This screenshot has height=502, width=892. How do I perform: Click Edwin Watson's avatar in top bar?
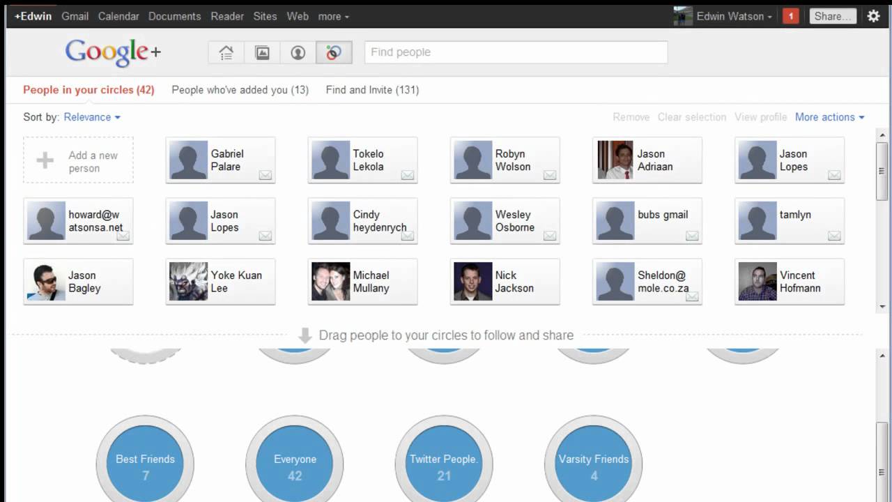pos(683,16)
